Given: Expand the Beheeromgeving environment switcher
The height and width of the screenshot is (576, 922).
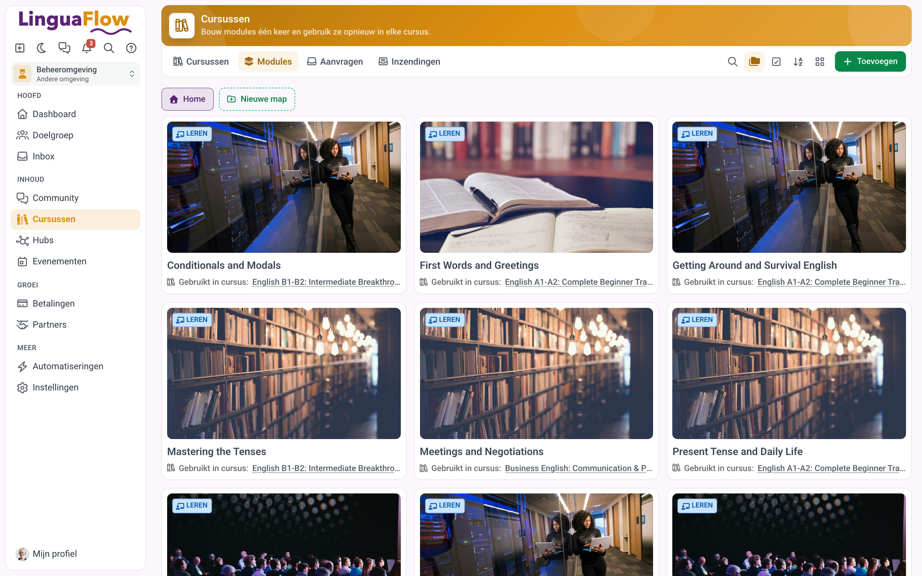Looking at the screenshot, I should (76, 74).
